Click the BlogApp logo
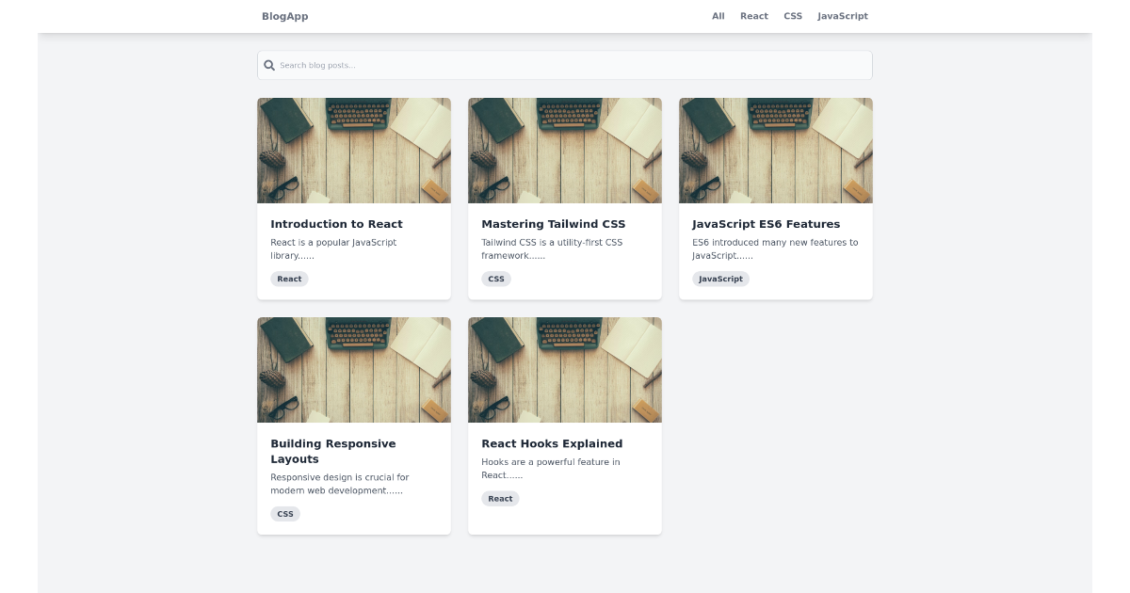Image resolution: width=1130 pixels, height=593 pixels. (284, 16)
